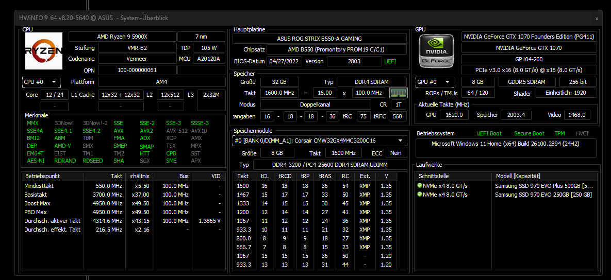Click green check icon for 970 EVO 250GB
Viewport: 611px width, 280px height.
(419, 195)
